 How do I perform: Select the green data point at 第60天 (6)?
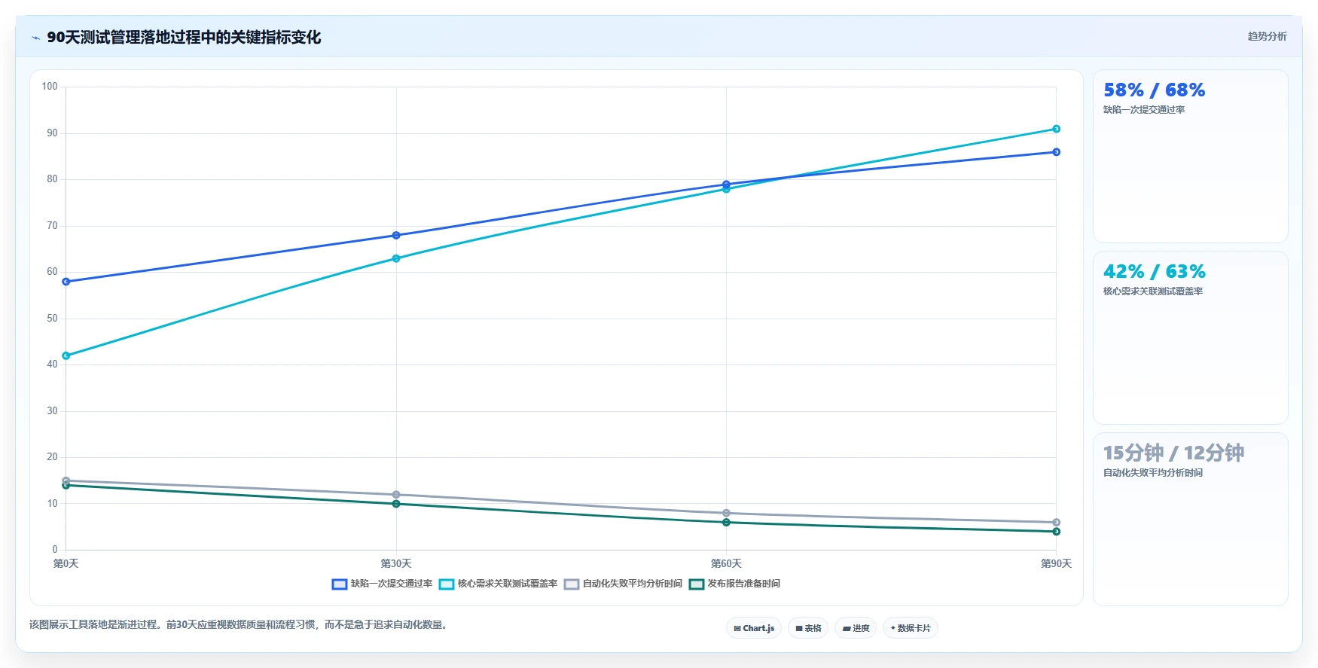tap(726, 523)
